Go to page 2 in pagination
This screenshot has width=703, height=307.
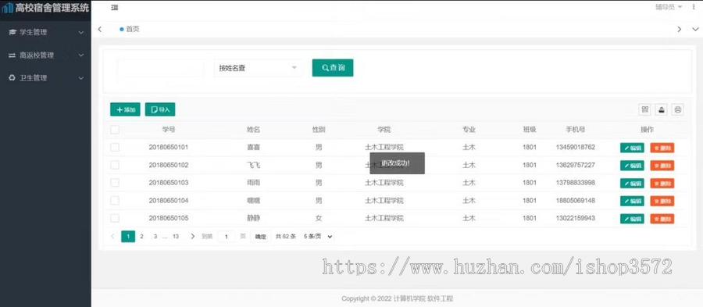pos(141,236)
